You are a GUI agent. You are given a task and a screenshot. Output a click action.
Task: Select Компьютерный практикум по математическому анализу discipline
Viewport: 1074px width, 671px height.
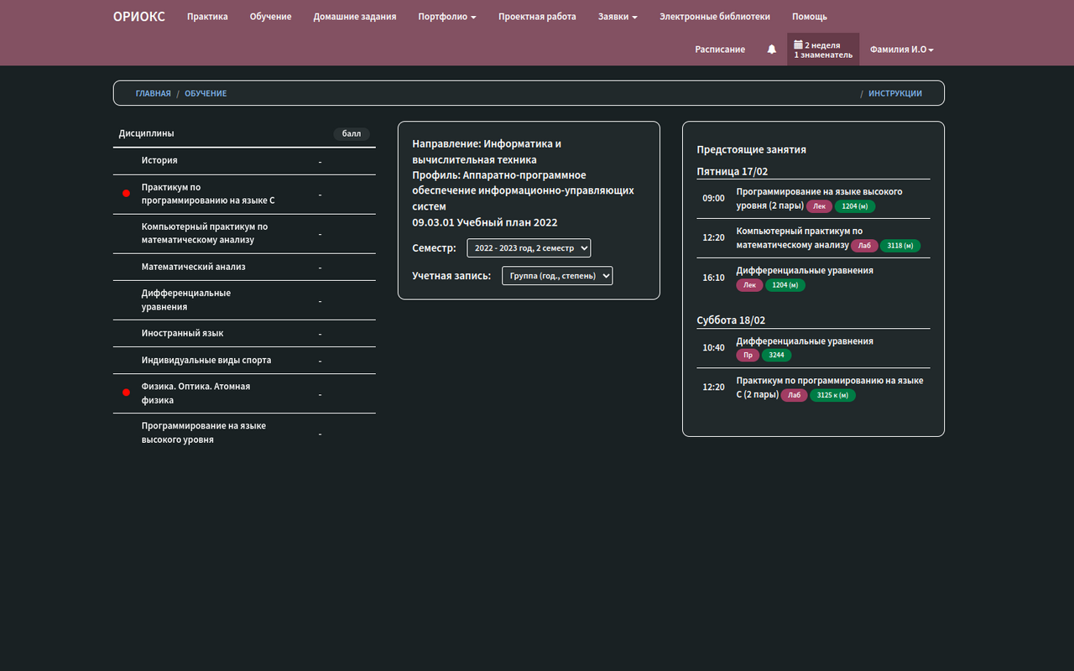click(x=244, y=234)
